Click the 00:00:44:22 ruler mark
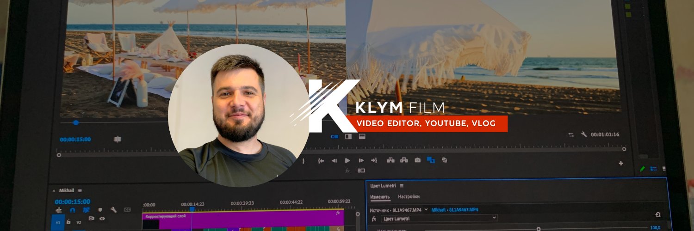This screenshot has height=231, width=694. point(291,202)
